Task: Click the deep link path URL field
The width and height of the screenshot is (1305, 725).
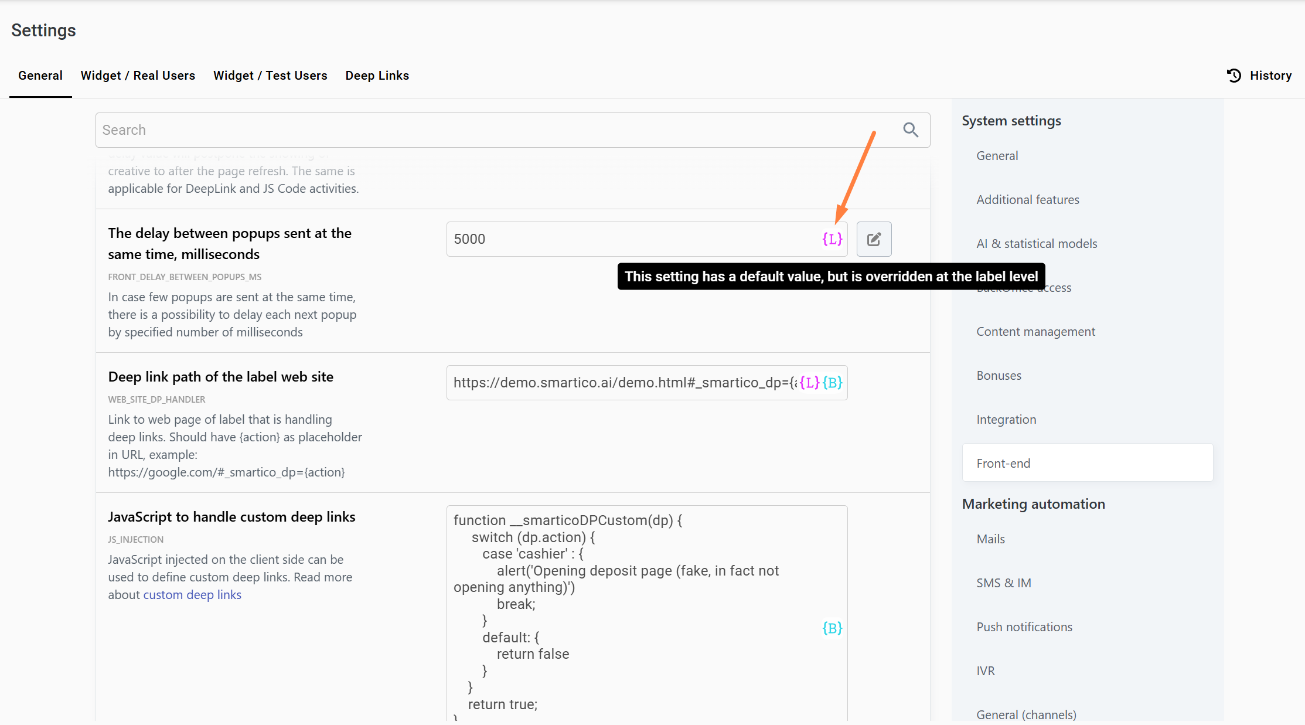Action: click(x=621, y=383)
